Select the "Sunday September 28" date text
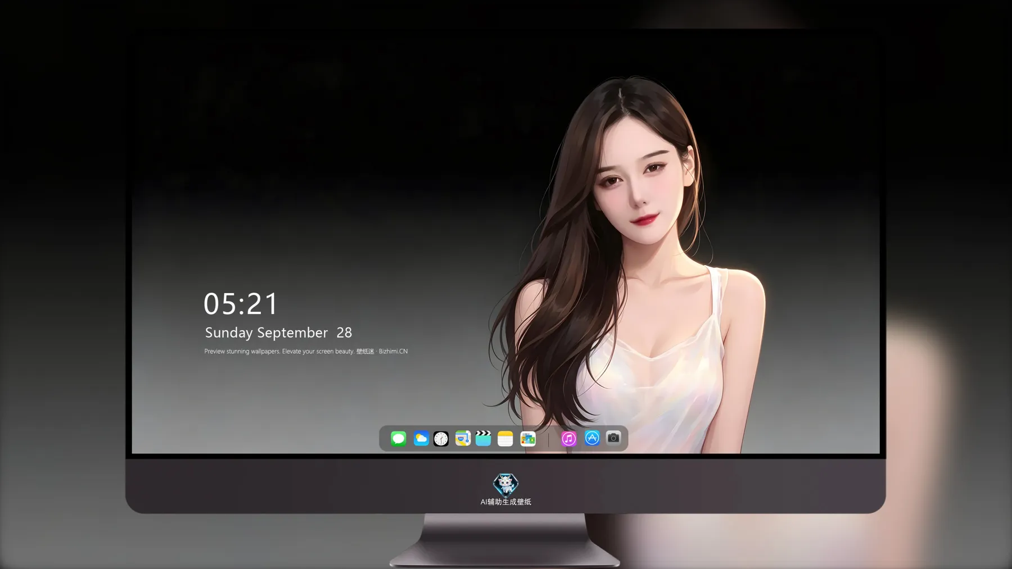 pos(278,333)
